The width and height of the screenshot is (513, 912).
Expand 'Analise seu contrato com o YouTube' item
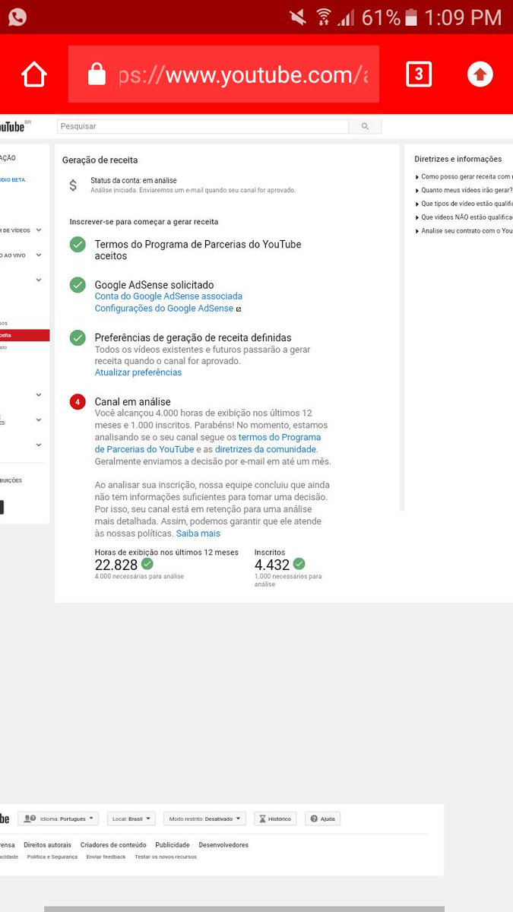[464, 231]
